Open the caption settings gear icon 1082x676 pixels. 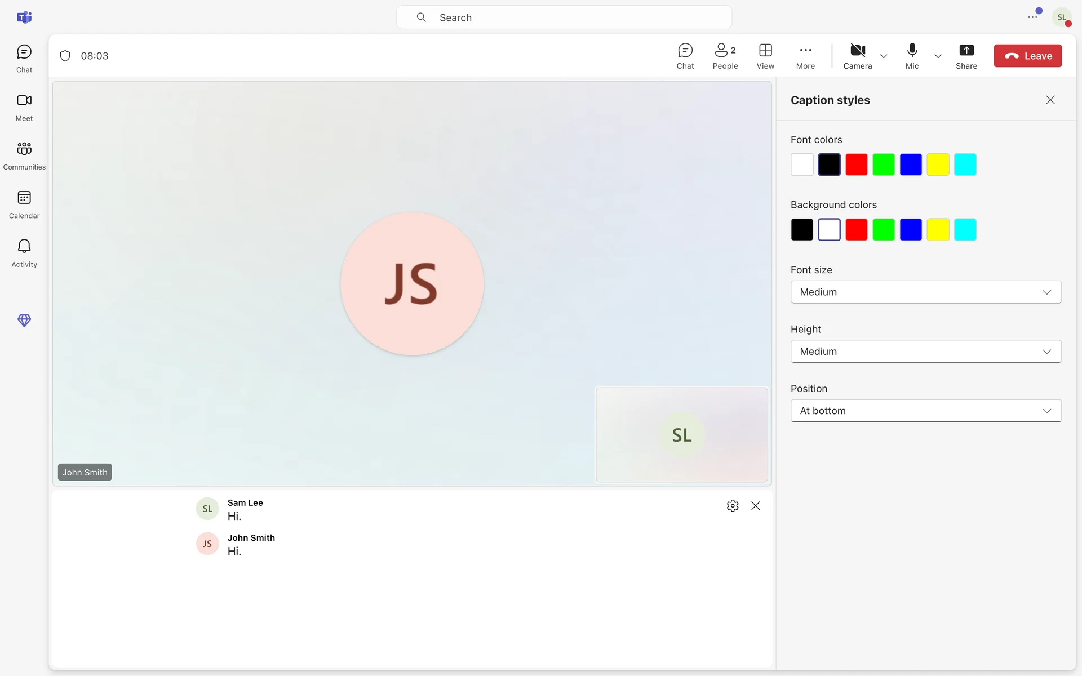pyautogui.click(x=732, y=506)
